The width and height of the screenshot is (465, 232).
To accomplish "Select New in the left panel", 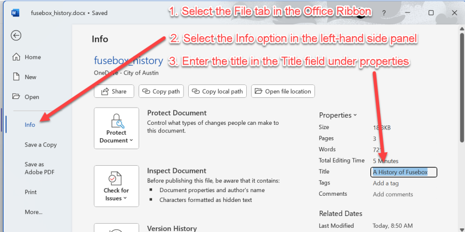I will point(30,77).
